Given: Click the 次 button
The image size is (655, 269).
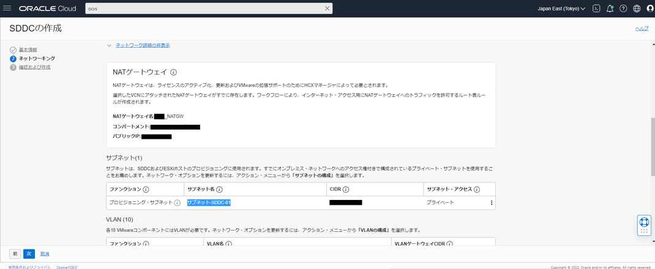Looking at the screenshot, I should [29, 254].
